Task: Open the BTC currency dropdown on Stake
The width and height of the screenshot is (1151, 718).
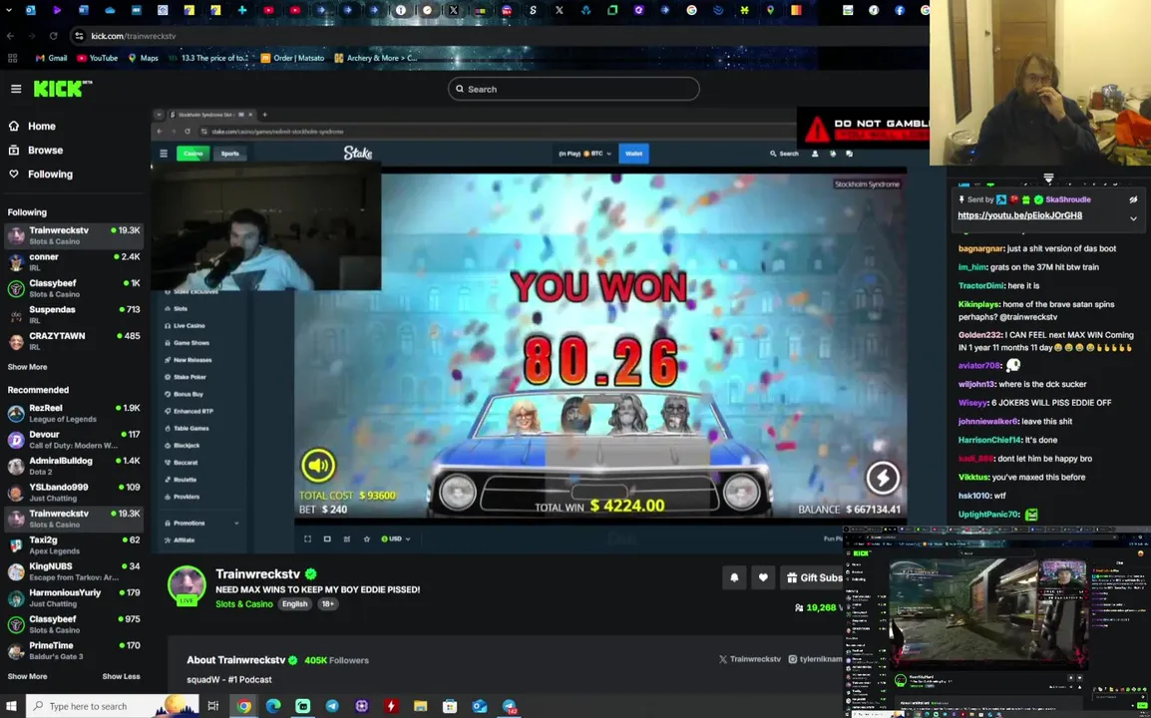Action: (585, 154)
